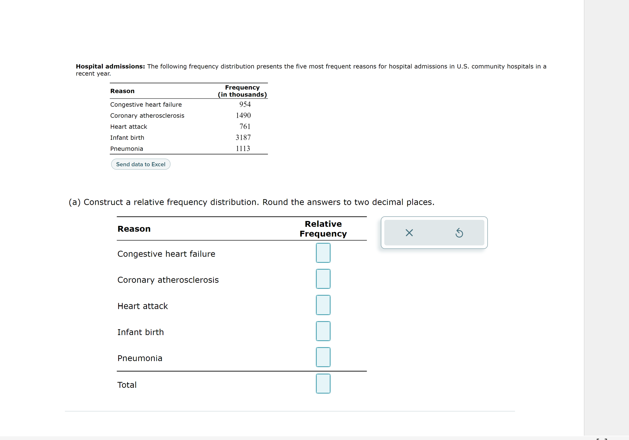Click the 761 Heart attack frequency value

[245, 126]
